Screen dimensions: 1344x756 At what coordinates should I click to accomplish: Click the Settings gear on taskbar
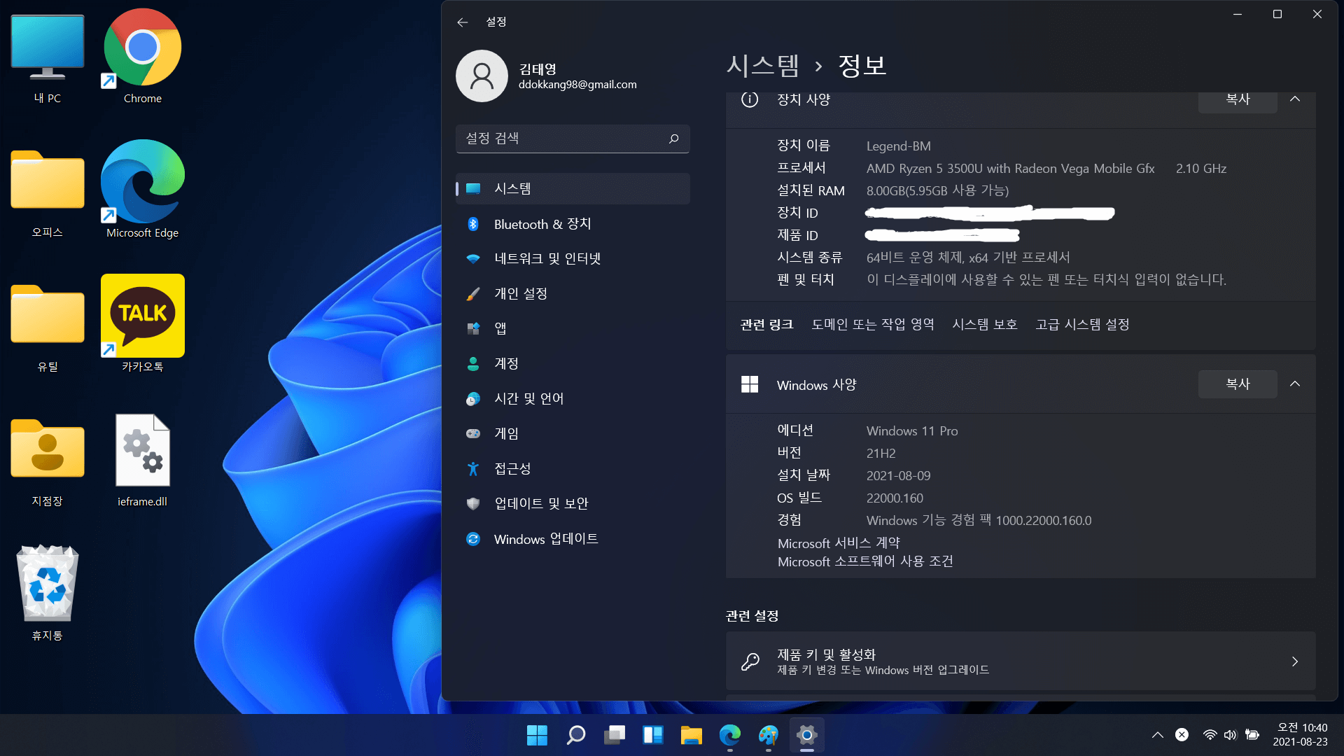806,735
